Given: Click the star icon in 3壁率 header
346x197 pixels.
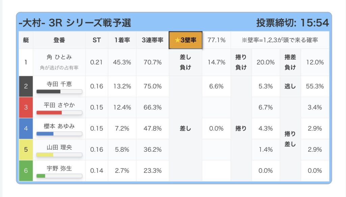Looking at the screenshot, I should click(x=177, y=40).
